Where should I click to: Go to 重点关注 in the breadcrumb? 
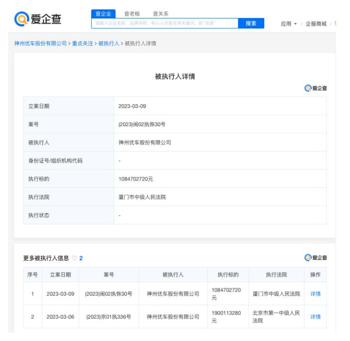(82, 44)
